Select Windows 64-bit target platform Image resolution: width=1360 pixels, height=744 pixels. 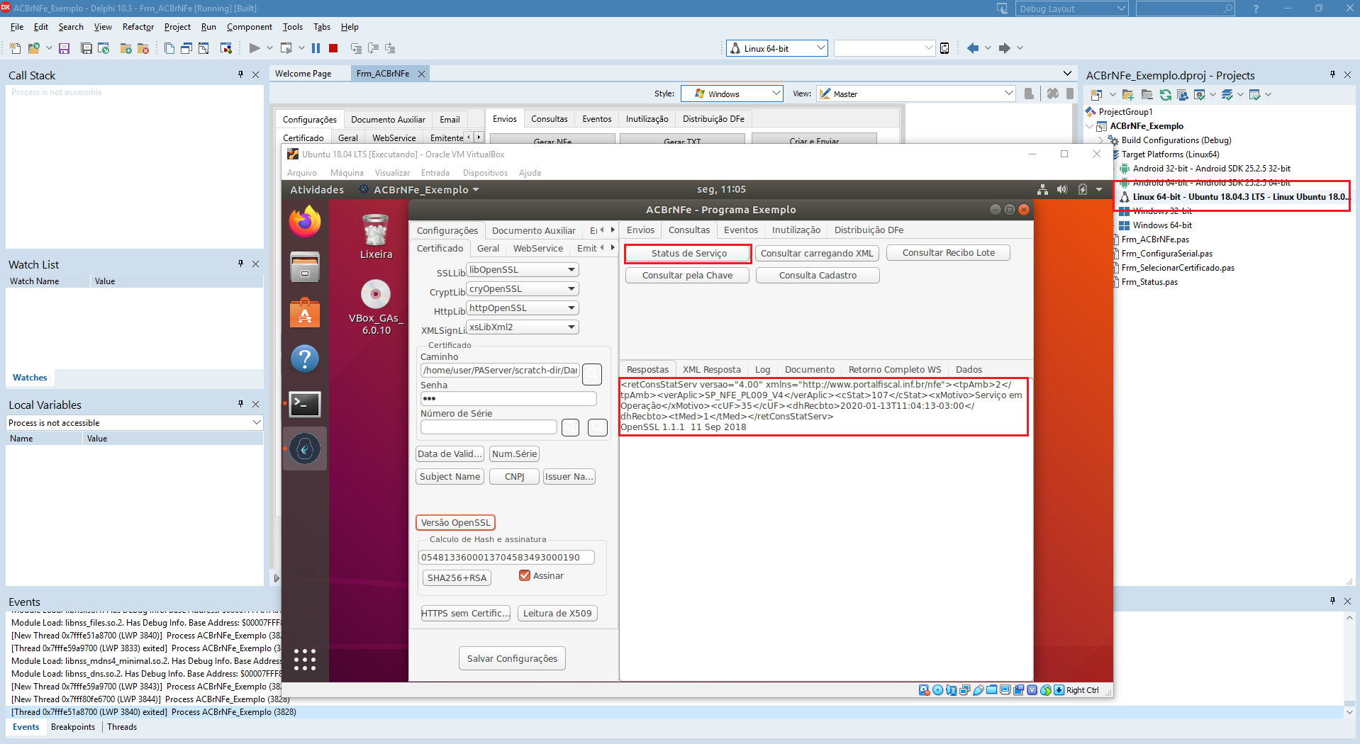(x=1162, y=225)
